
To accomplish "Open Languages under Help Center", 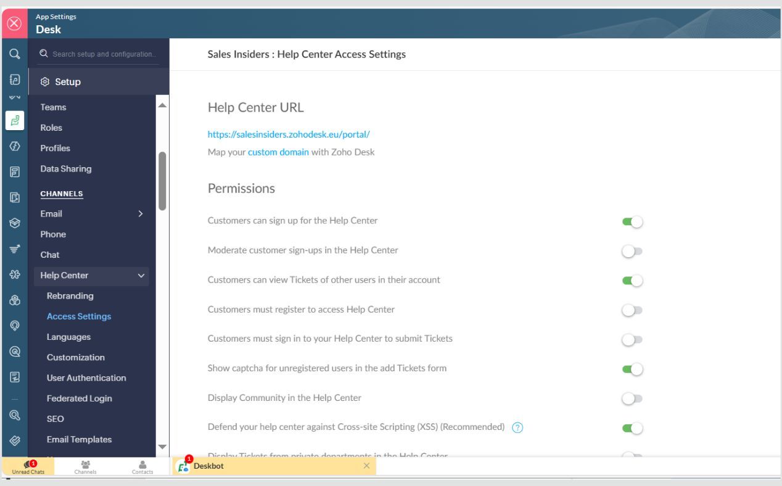I will click(68, 337).
